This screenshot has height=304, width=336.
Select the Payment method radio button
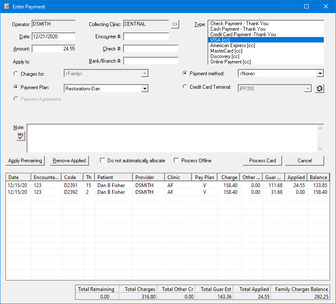click(x=185, y=73)
